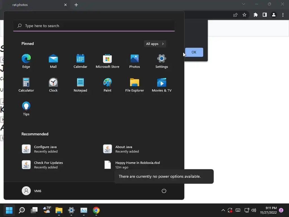Launch the Mail app
Screen dimensions: 289x217
[x=53, y=61]
